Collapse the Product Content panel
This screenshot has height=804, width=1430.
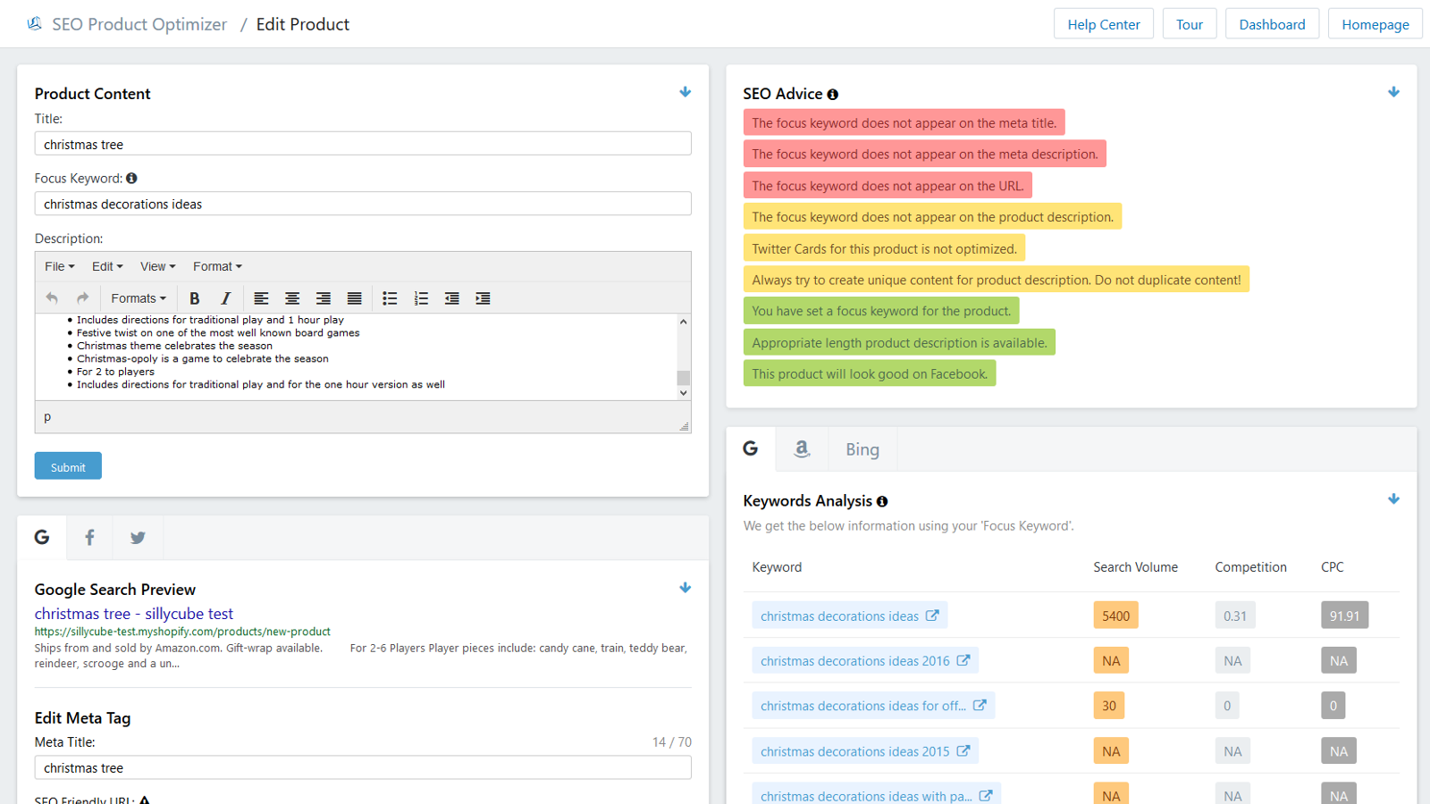[x=686, y=92]
